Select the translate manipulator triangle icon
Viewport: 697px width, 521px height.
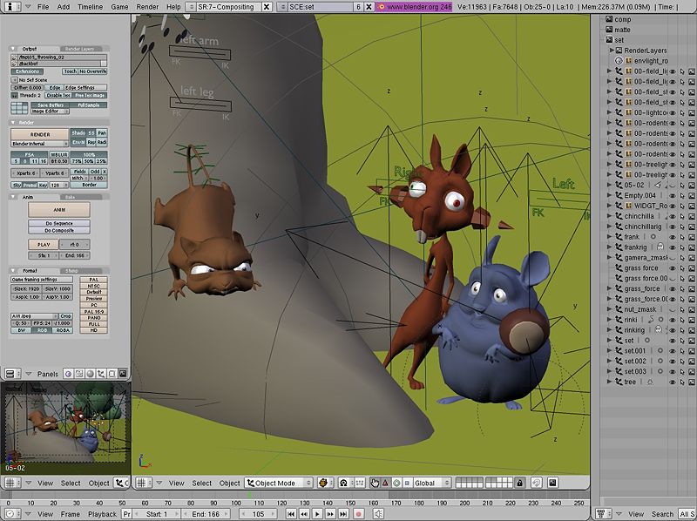[385, 483]
